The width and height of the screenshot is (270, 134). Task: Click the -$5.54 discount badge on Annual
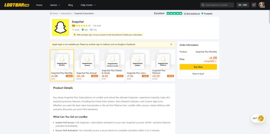[95, 76]
